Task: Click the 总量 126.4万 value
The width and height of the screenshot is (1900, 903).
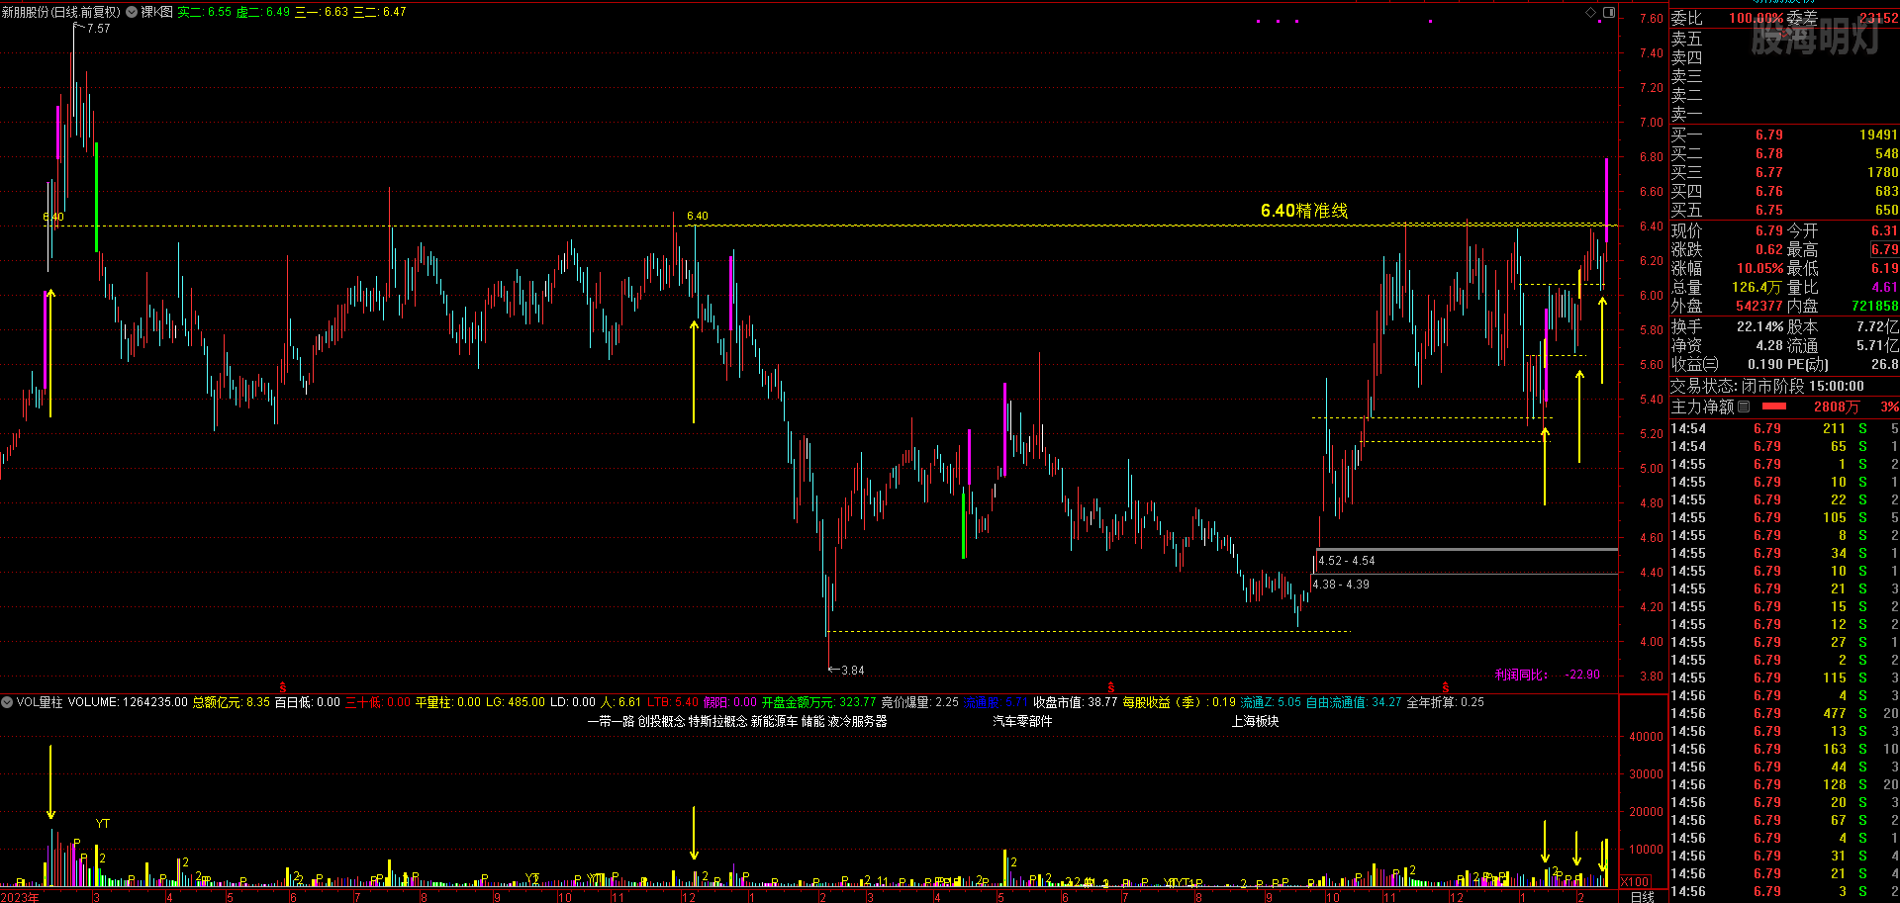Action: pos(1757,287)
